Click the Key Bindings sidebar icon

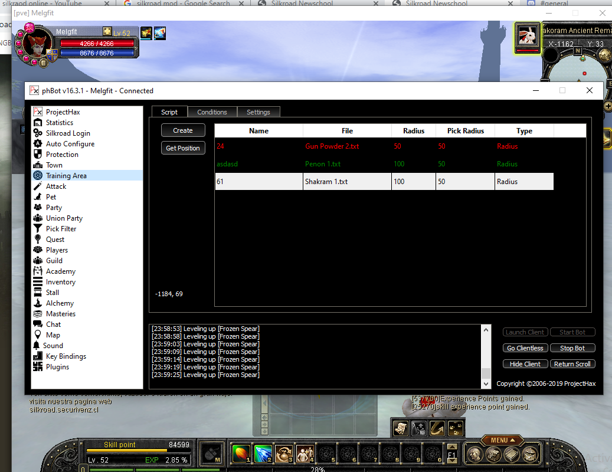38,356
